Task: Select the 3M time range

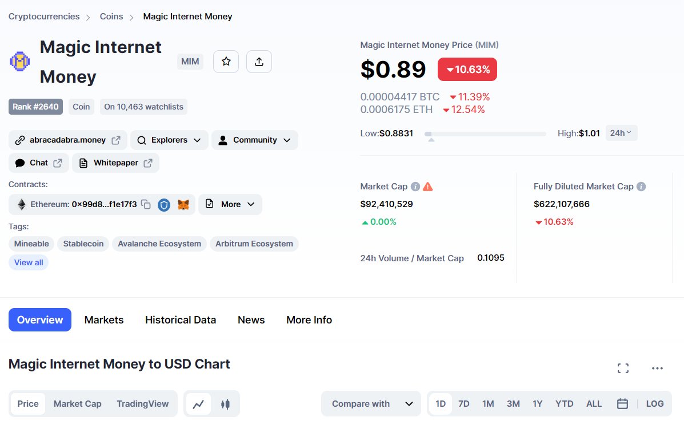Action: (x=514, y=404)
